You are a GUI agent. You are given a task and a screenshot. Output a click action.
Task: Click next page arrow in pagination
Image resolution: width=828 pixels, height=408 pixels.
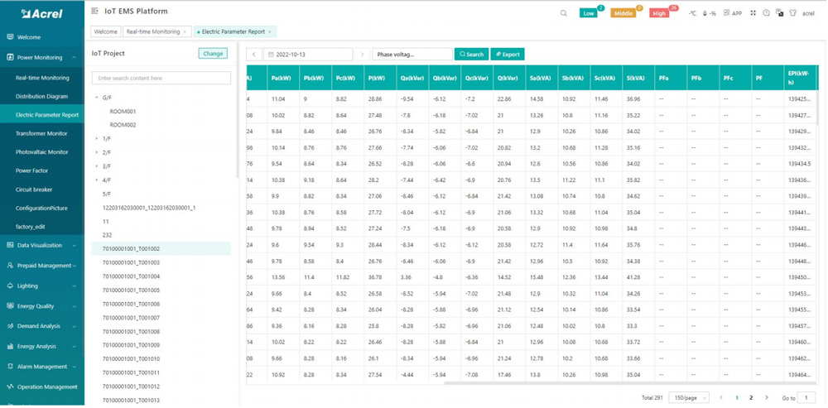766,397
